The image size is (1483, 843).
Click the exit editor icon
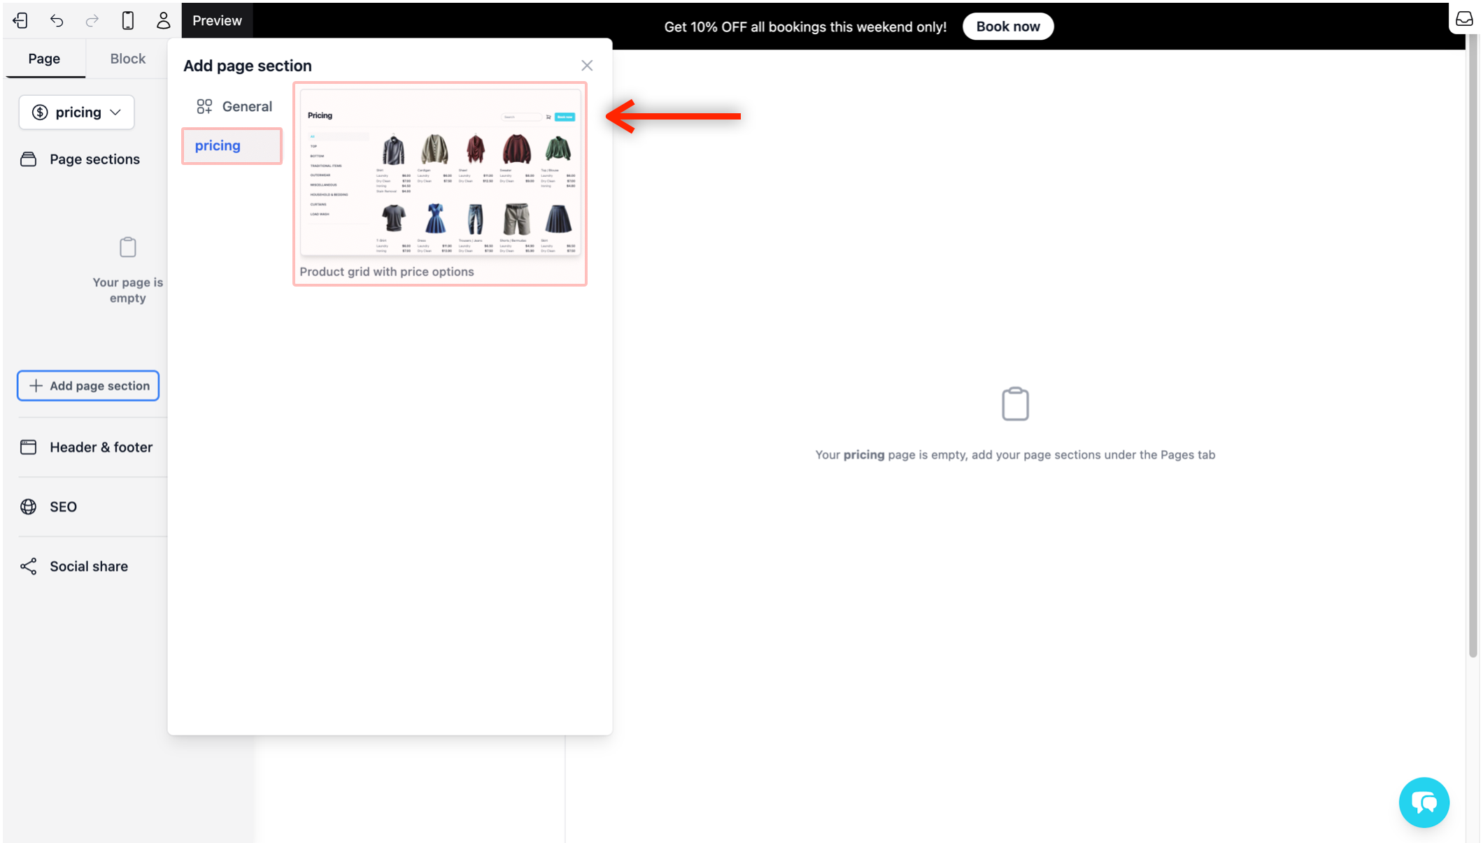pos(20,20)
